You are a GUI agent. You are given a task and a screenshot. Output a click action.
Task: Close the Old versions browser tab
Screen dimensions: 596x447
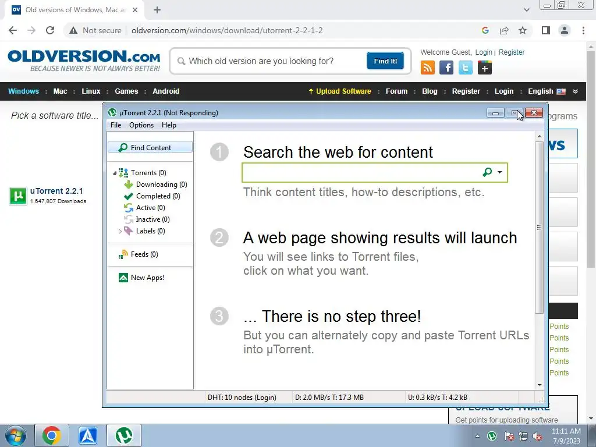point(135,10)
